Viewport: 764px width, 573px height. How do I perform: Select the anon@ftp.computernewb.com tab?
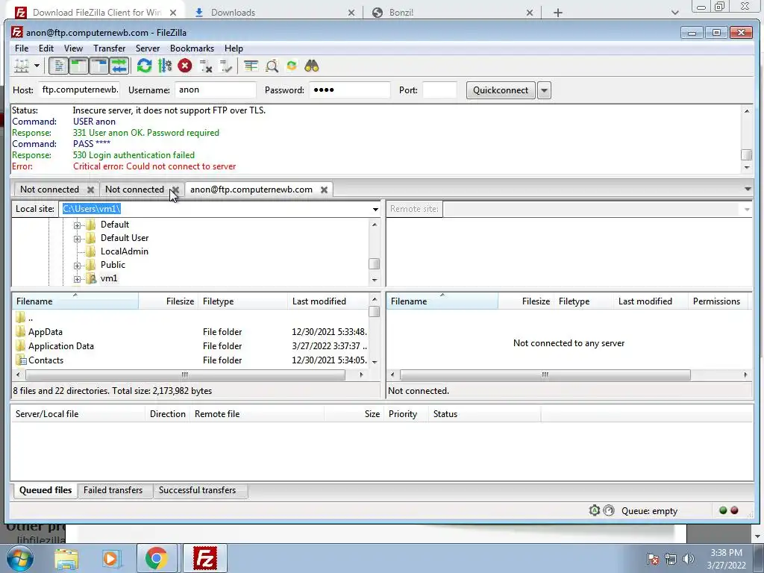(x=251, y=190)
